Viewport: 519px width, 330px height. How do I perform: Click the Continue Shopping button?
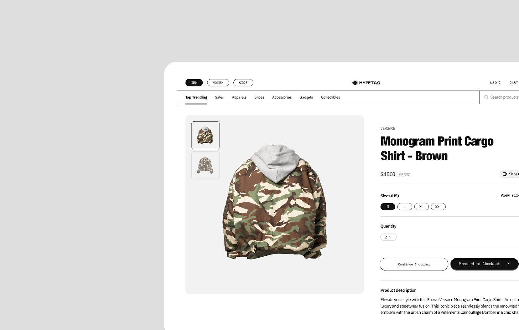tap(414, 264)
